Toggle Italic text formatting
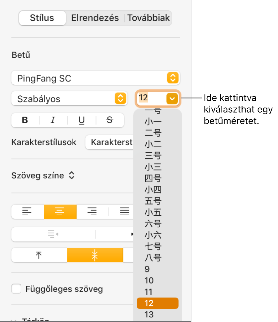This screenshot has height=322, width=278. point(53,120)
